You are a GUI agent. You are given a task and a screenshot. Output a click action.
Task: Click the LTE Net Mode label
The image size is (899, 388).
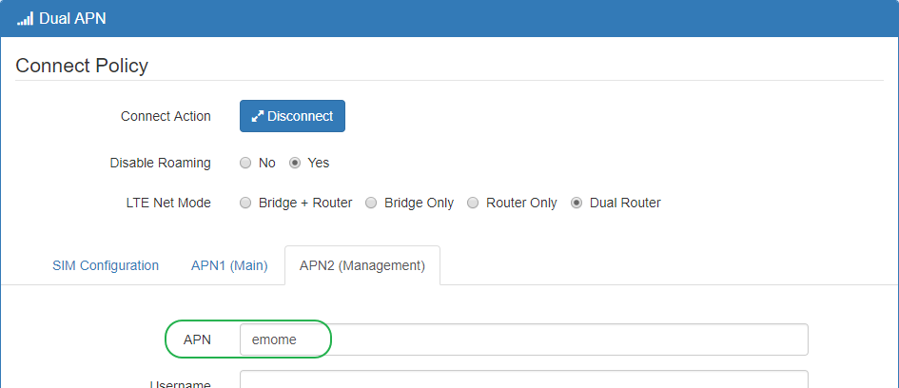click(168, 203)
